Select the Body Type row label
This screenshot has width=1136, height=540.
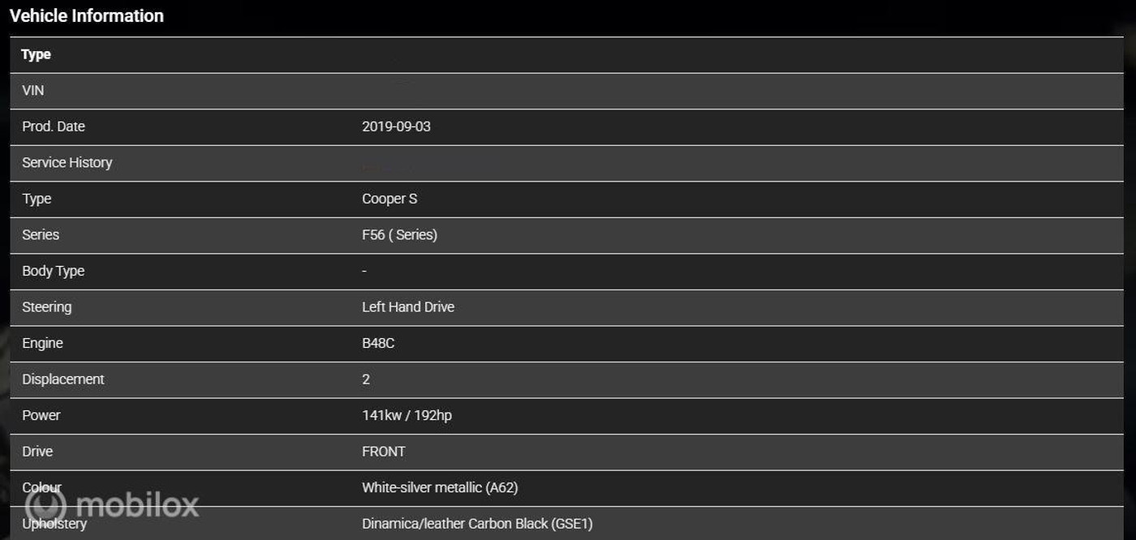(54, 271)
